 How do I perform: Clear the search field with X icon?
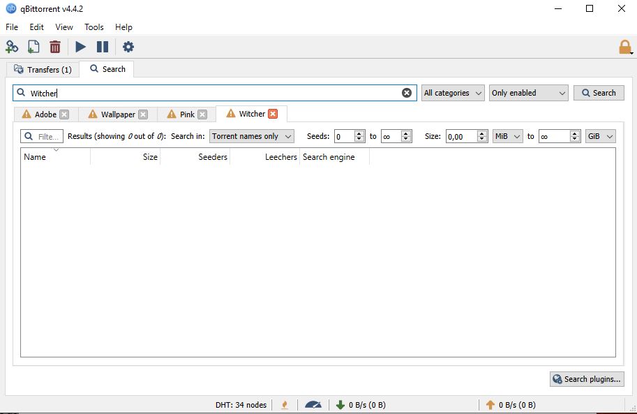coord(406,93)
